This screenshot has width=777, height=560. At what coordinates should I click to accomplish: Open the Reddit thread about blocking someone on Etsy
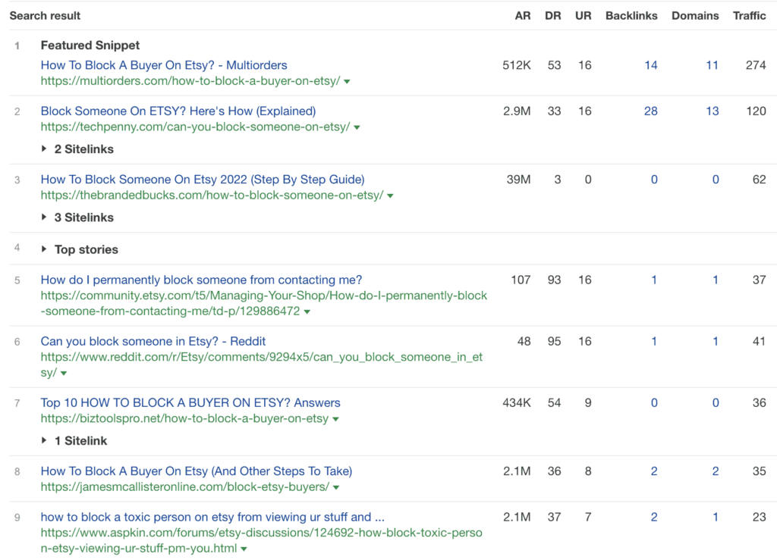[x=153, y=341]
